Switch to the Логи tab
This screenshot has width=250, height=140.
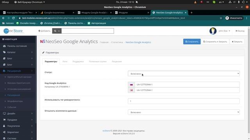(65, 61)
